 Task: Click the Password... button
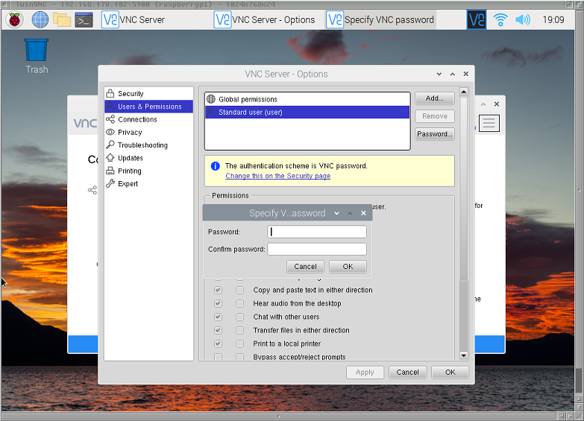[x=435, y=134]
